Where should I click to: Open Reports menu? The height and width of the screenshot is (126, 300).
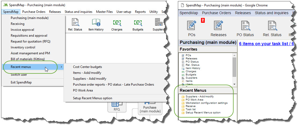[x=140, y=12]
